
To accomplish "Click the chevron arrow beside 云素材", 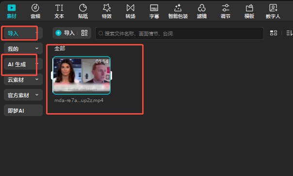I will (37, 79).
